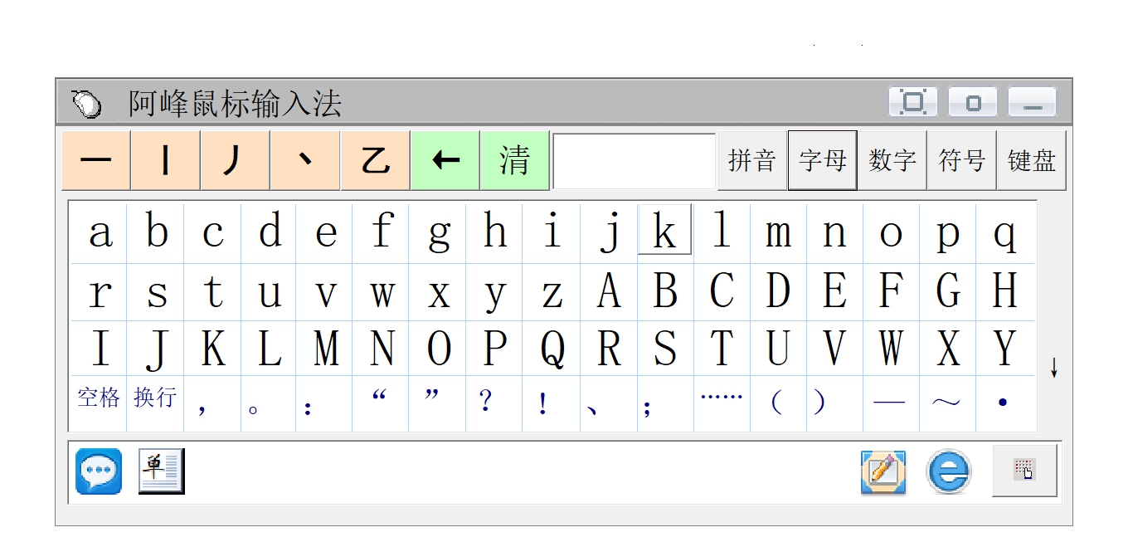Click the mouse logo in the title bar
The width and height of the screenshot is (1133, 542).
click(x=86, y=101)
